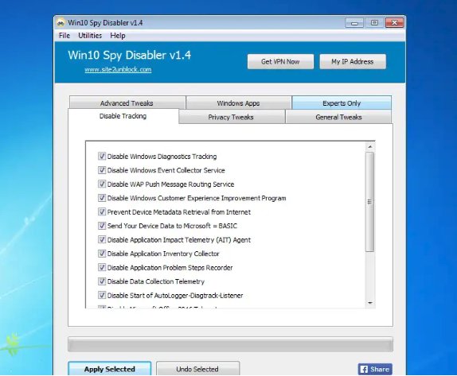Switch to the Windows Apps tab
Screen dimensions: 457x376
pos(238,103)
